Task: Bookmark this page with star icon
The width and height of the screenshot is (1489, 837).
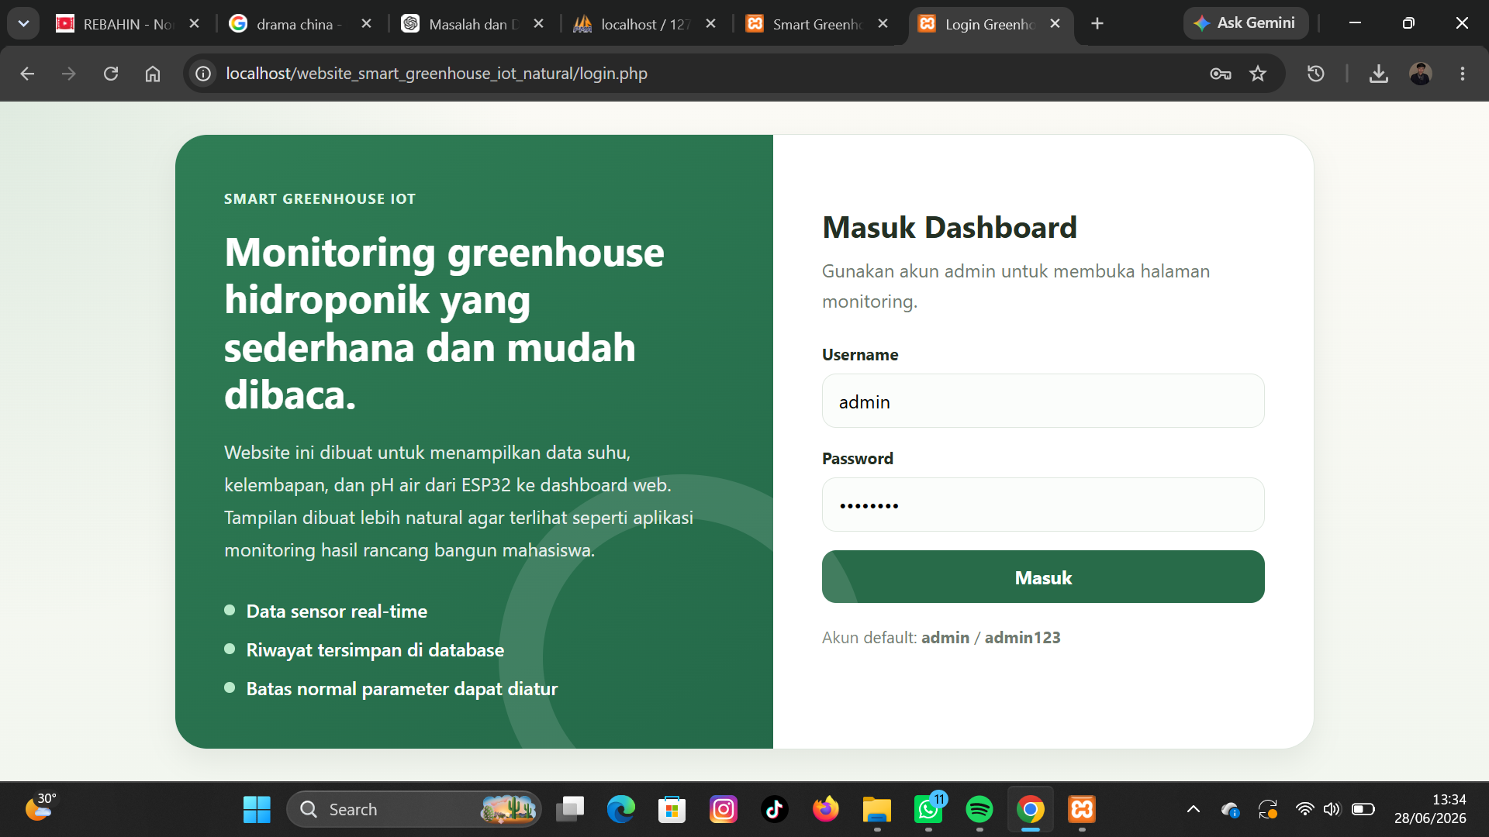Action: (1258, 74)
